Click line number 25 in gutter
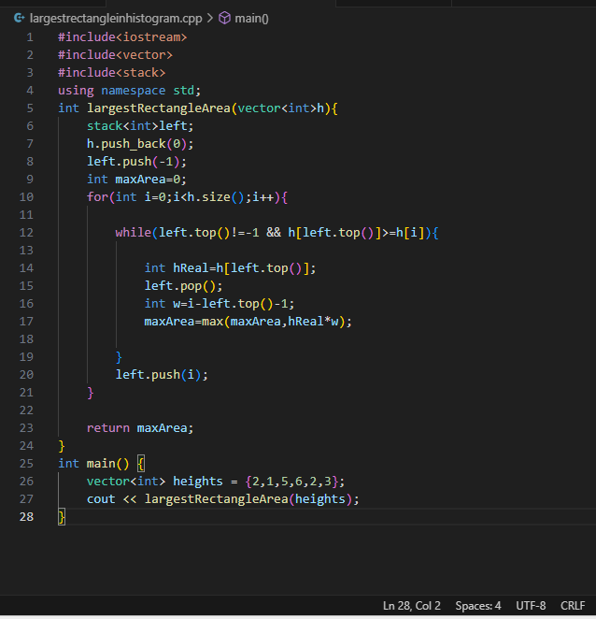The width and height of the screenshot is (596, 619). pos(26,464)
